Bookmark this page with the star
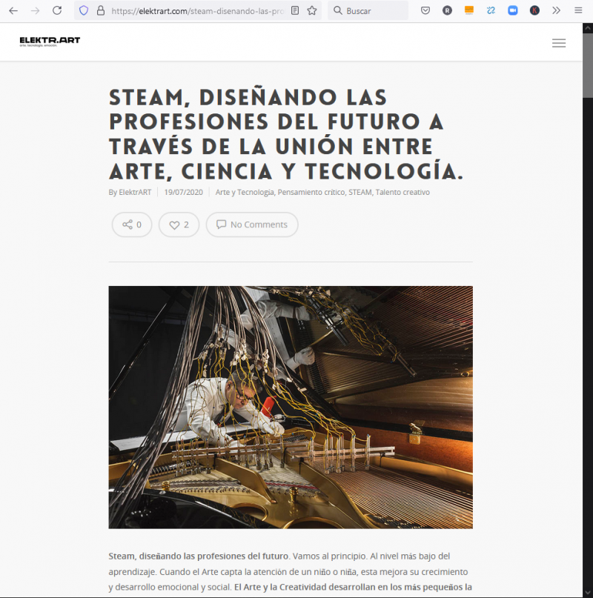 coord(312,10)
